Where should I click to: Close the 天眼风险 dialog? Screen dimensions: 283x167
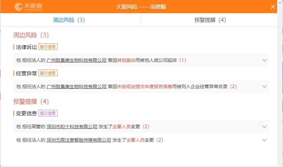tap(273, 7)
